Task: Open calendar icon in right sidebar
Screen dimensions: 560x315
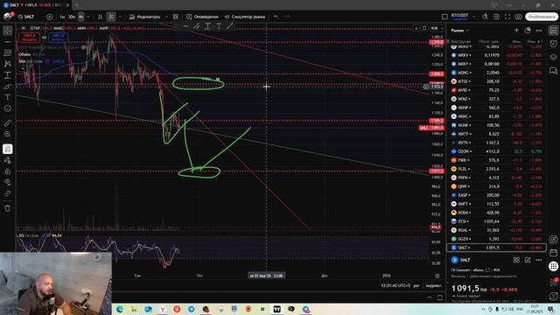Action: (x=553, y=253)
